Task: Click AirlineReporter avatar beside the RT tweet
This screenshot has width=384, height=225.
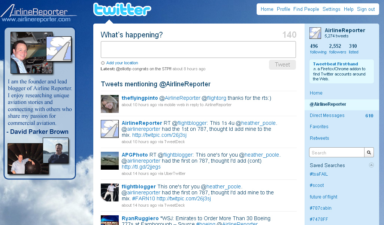Action: (110, 129)
